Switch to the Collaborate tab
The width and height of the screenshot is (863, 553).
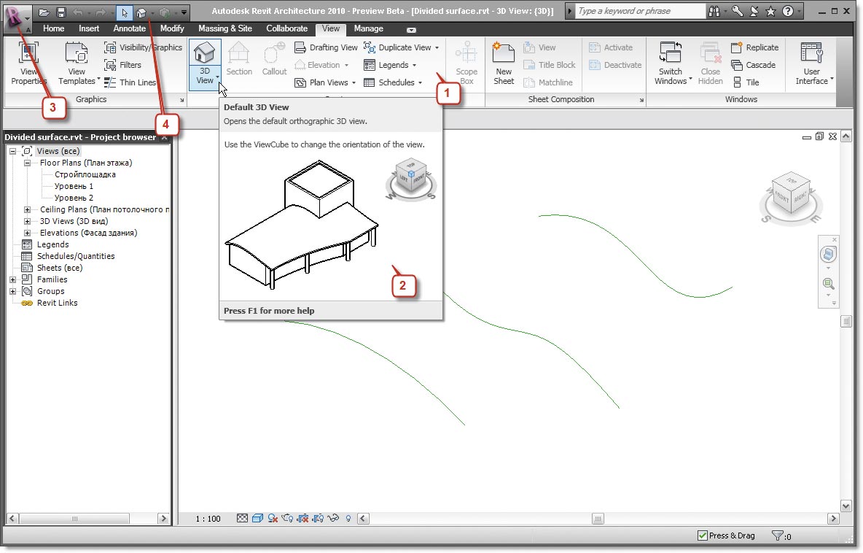click(286, 28)
